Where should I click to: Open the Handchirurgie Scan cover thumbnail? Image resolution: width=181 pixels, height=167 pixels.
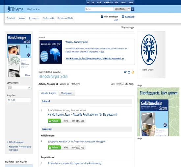click(19, 56)
